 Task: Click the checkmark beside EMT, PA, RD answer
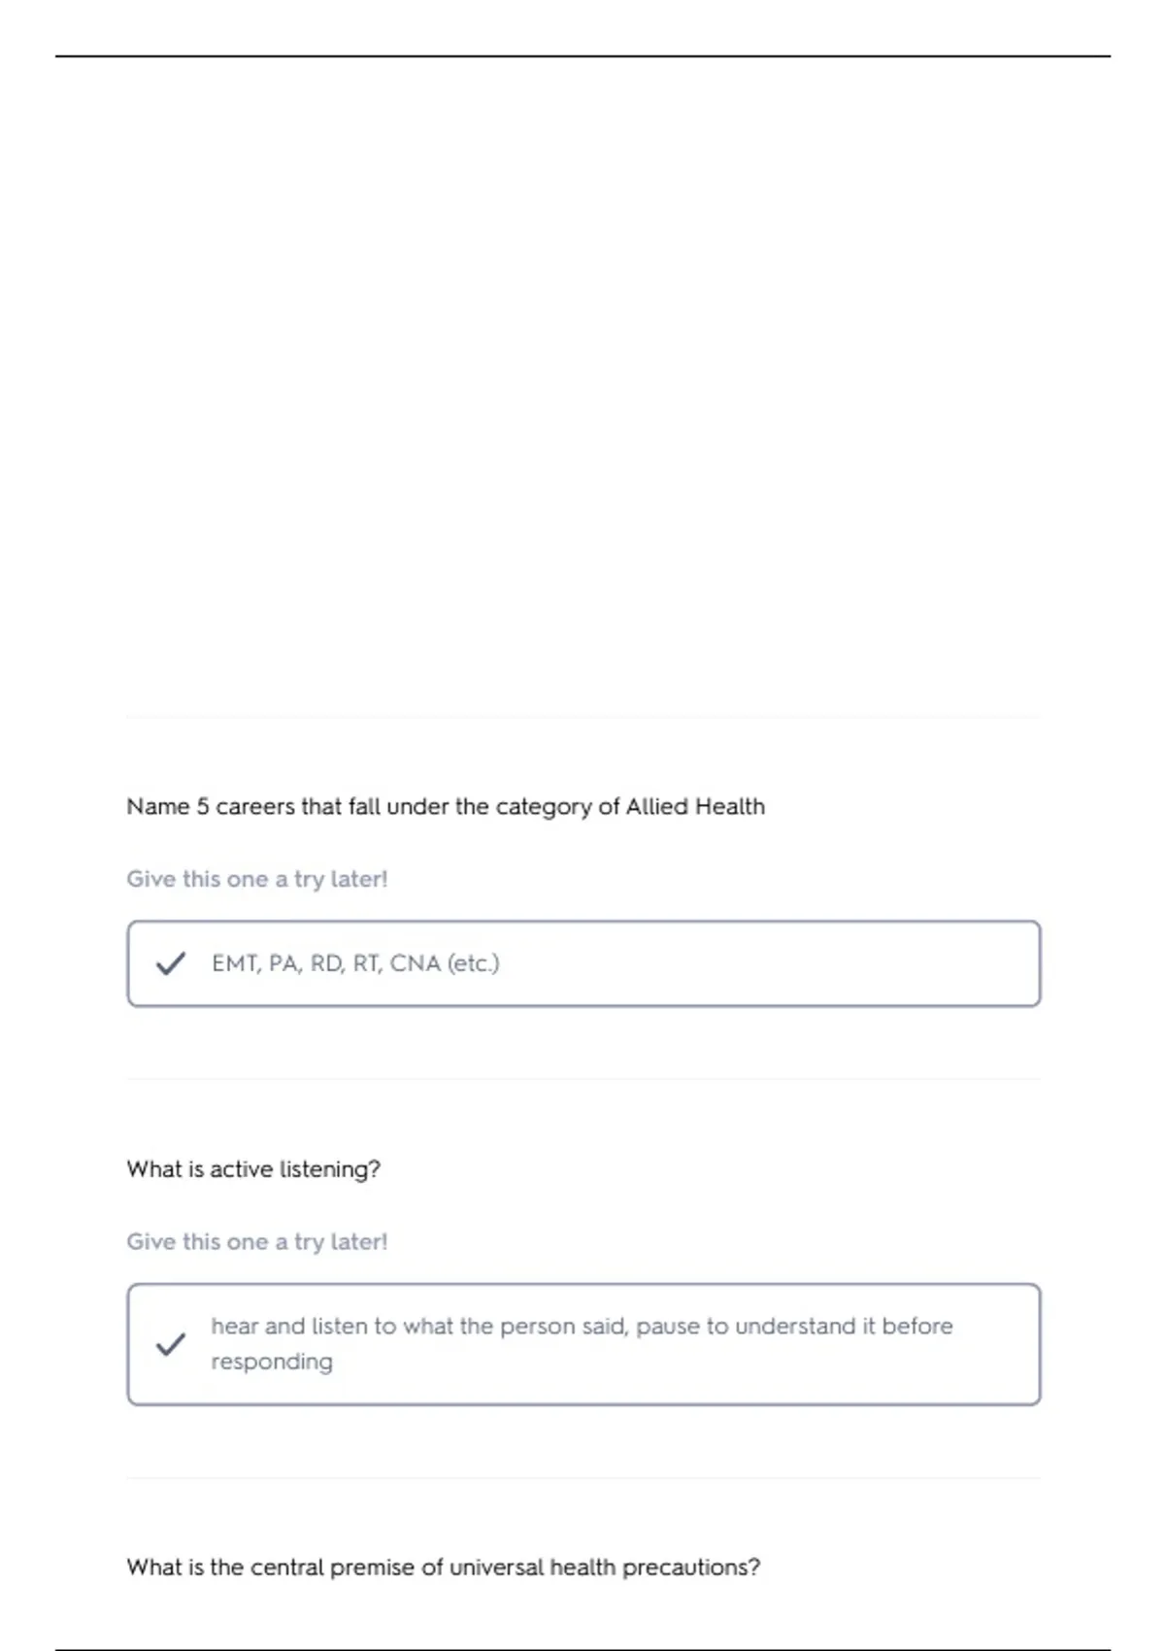point(171,963)
